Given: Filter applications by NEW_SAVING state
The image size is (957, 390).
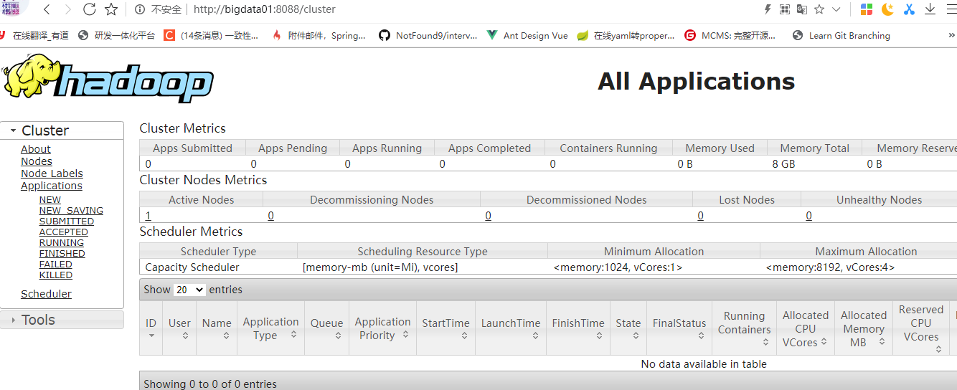Looking at the screenshot, I should [71, 211].
